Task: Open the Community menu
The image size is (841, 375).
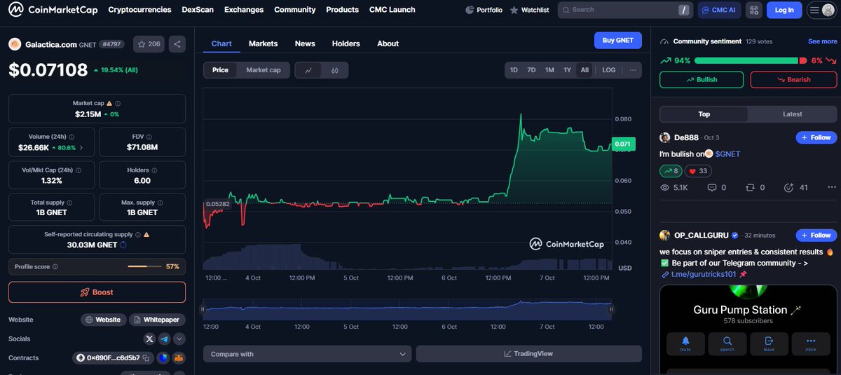Action: point(295,10)
